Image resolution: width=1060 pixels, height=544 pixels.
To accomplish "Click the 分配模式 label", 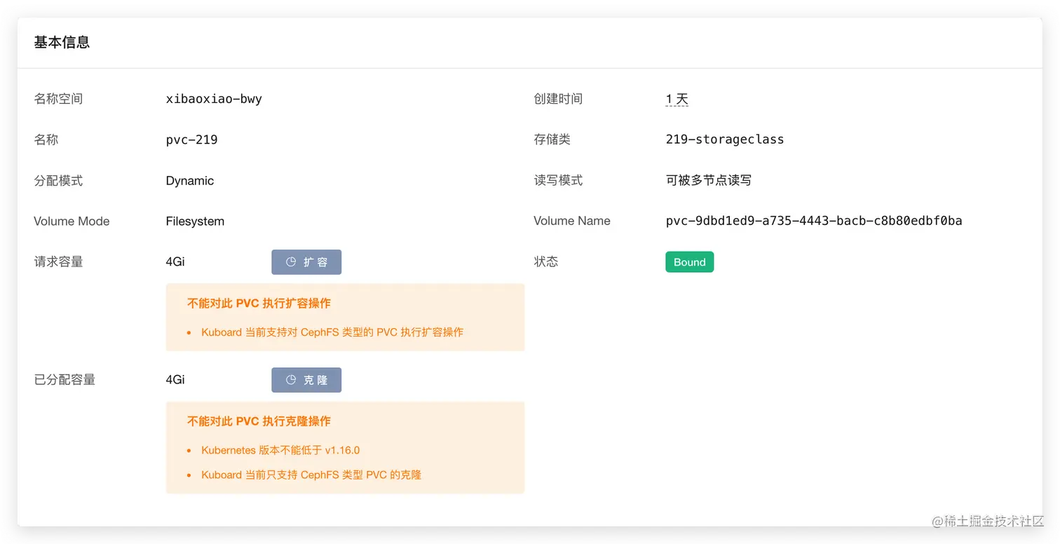I will click(x=58, y=180).
